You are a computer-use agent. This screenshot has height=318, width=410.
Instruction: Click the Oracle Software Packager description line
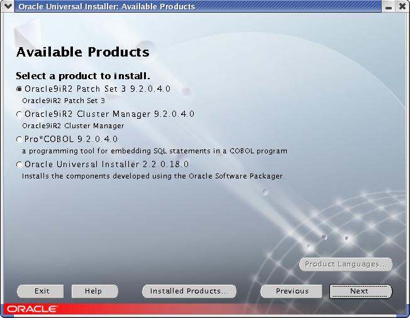coord(153,176)
